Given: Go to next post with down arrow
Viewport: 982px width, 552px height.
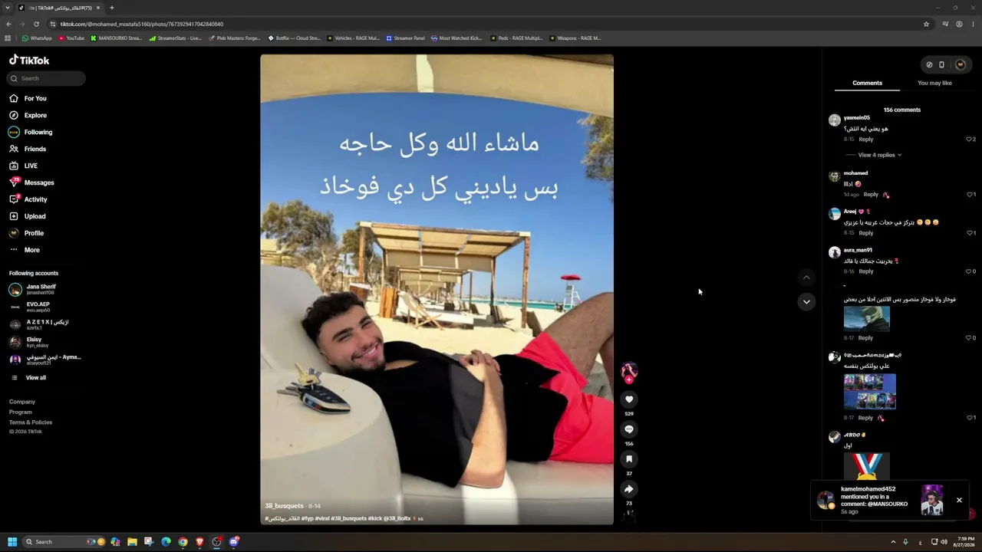Looking at the screenshot, I should pyautogui.click(x=806, y=302).
